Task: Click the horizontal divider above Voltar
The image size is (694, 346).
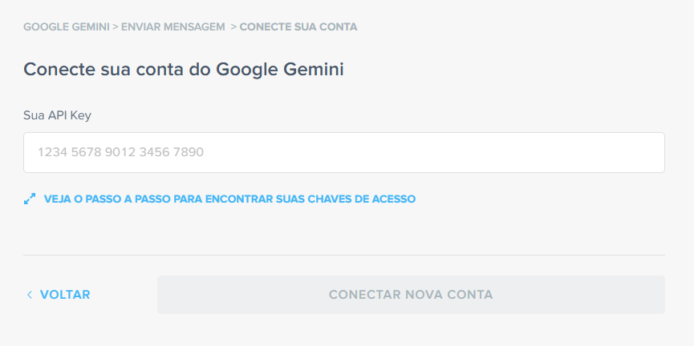Action: pyautogui.click(x=343, y=255)
